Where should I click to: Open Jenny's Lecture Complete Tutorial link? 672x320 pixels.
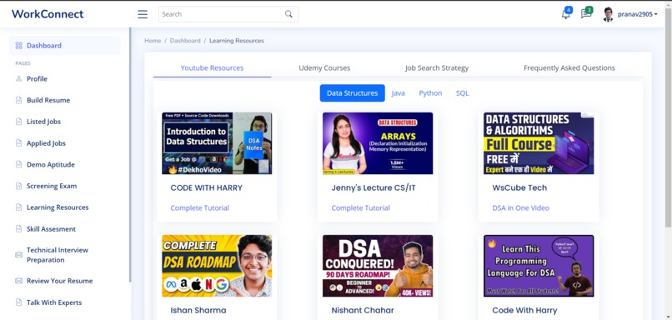click(360, 207)
